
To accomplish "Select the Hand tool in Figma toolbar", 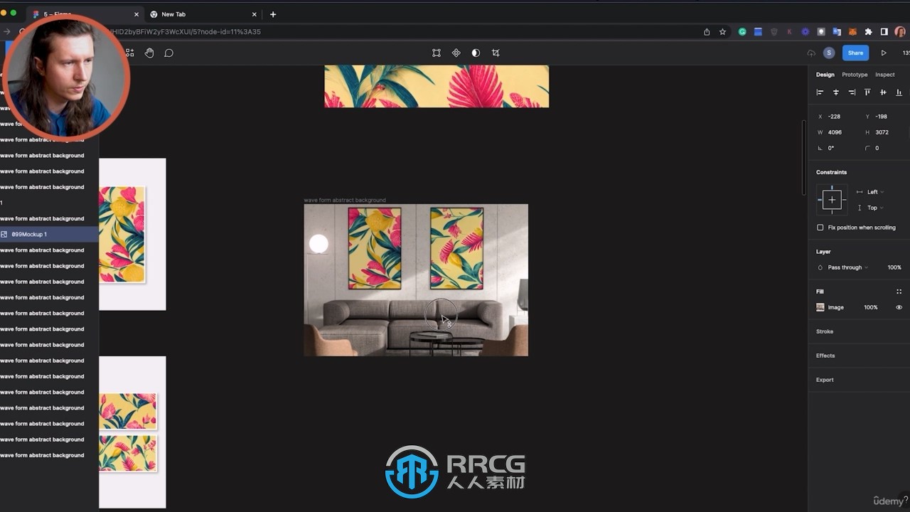I will click(149, 53).
